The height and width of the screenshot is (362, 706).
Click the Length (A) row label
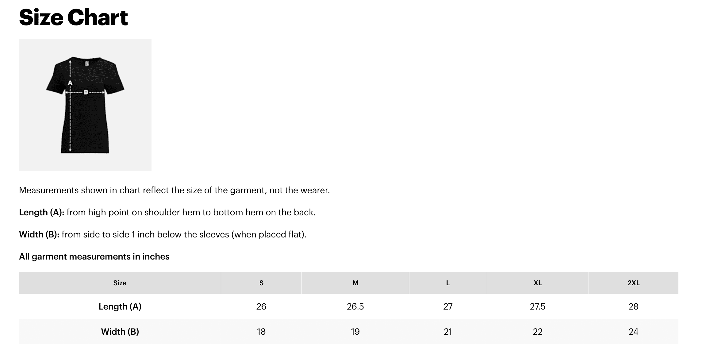(120, 306)
